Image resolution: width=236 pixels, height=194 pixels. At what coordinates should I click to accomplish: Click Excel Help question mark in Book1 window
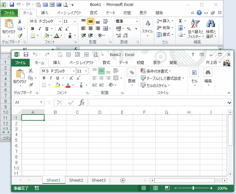point(199,13)
